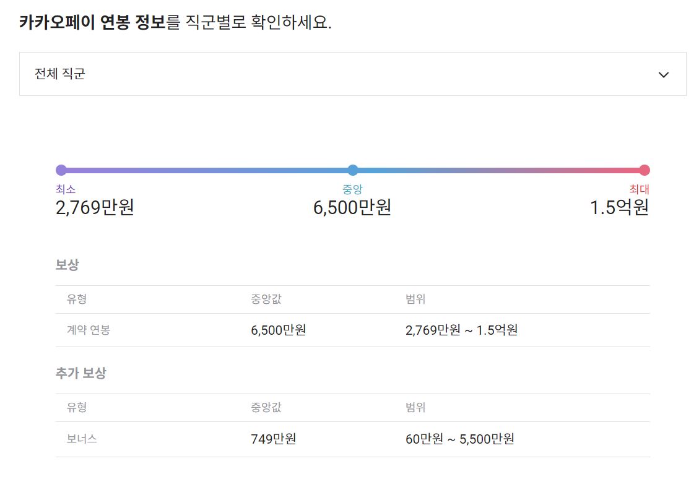Click the blue 중앙 handle on the salary bar

click(352, 170)
